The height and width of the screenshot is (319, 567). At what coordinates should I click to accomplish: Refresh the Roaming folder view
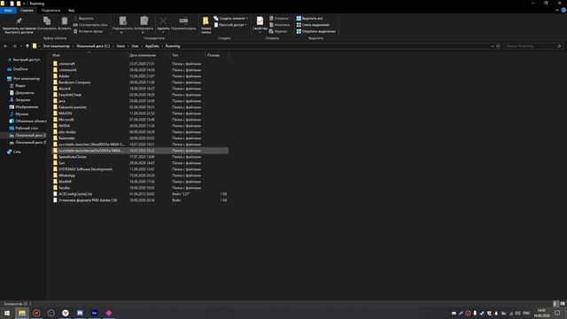point(498,46)
